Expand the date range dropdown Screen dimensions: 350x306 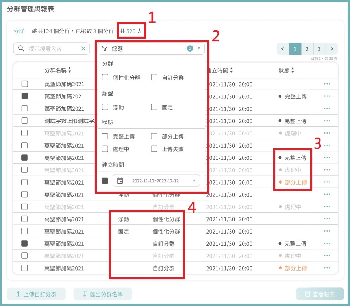click(x=194, y=181)
